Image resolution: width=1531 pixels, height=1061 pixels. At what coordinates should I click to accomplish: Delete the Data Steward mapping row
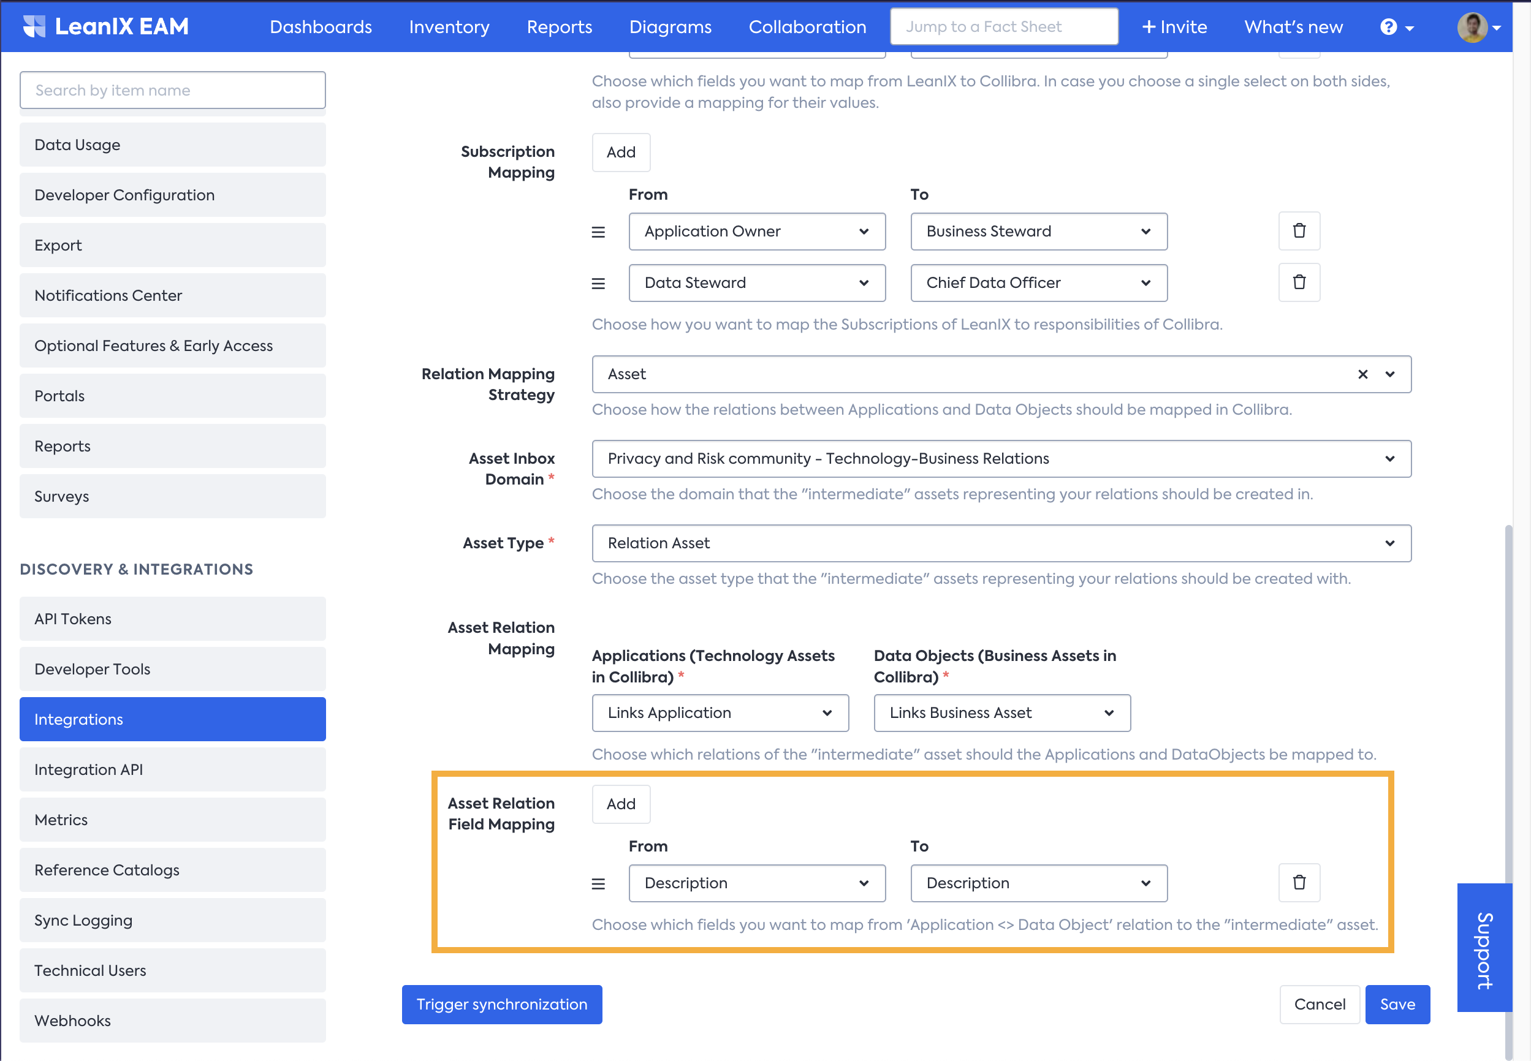point(1298,282)
